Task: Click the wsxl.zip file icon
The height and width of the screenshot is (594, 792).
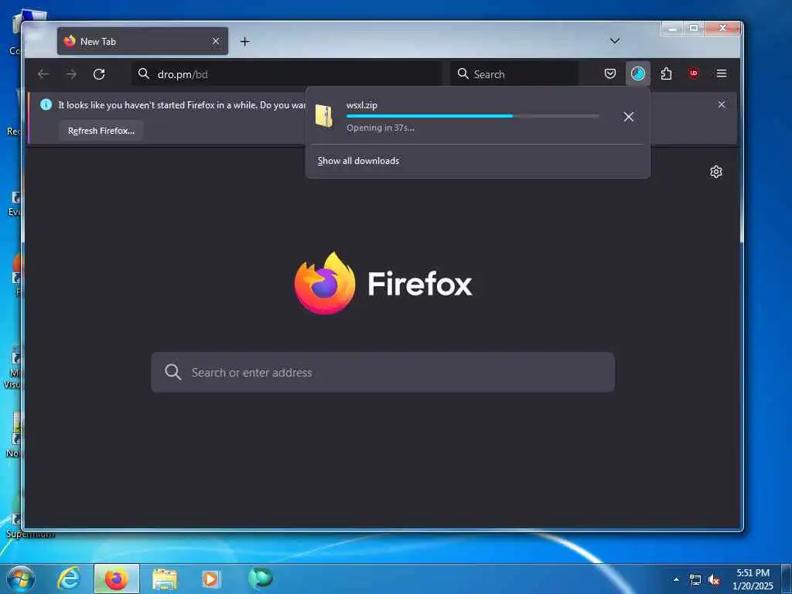Action: (324, 116)
